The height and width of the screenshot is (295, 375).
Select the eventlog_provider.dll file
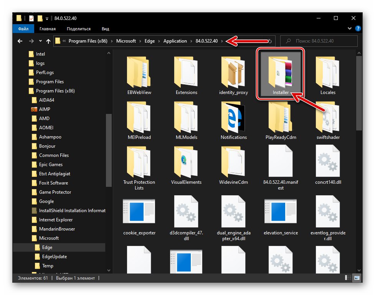tap(328, 219)
